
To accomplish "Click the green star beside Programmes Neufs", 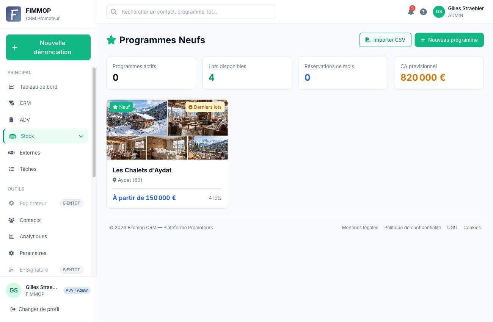I will [111, 40].
